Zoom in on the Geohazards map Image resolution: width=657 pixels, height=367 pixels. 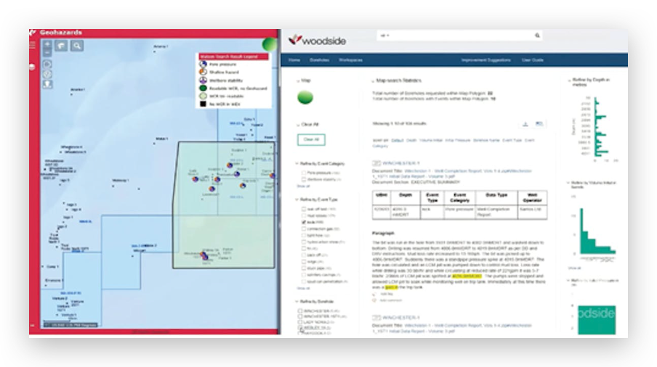point(47,44)
